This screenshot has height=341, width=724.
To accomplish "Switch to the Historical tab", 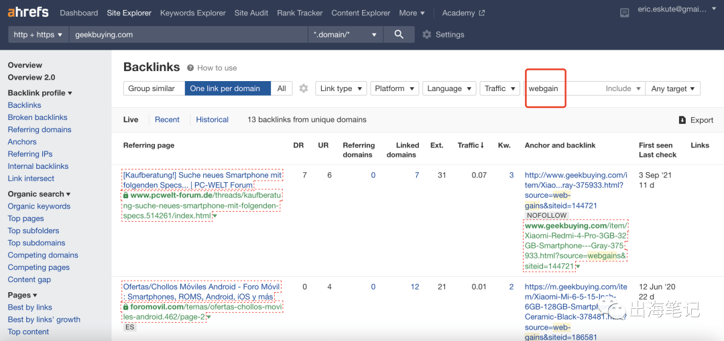I will [x=213, y=119].
